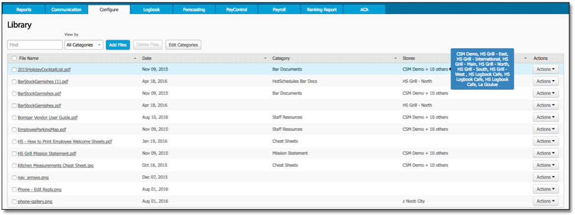Viewport: 575px width, 215px height.
Task: Check the box for 2015HolidayCocktailList.pdf
Action: coord(14,70)
